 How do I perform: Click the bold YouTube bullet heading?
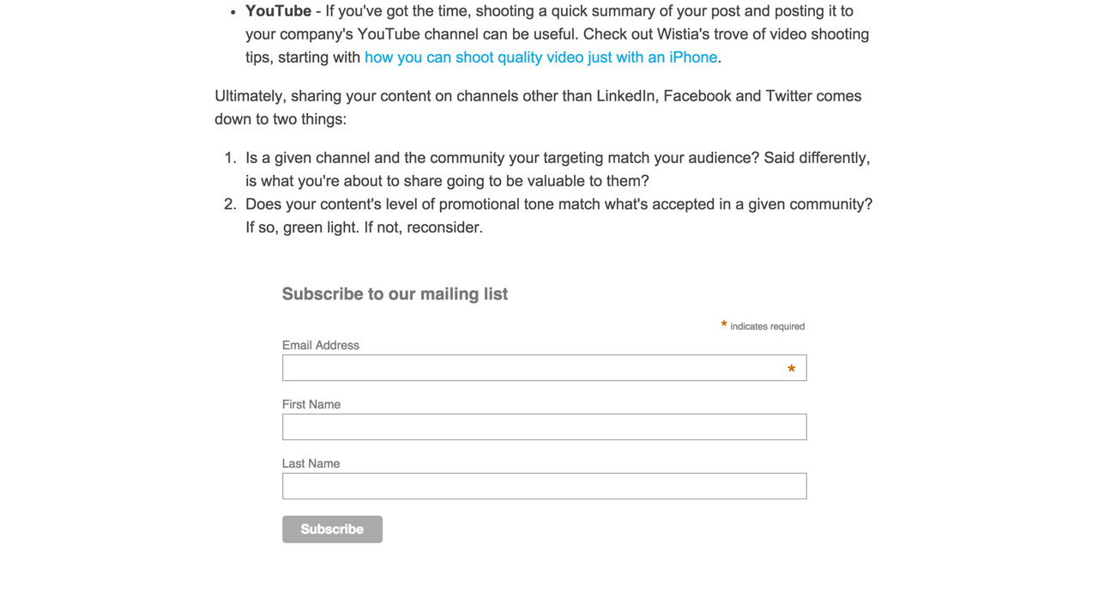tap(278, 11)
